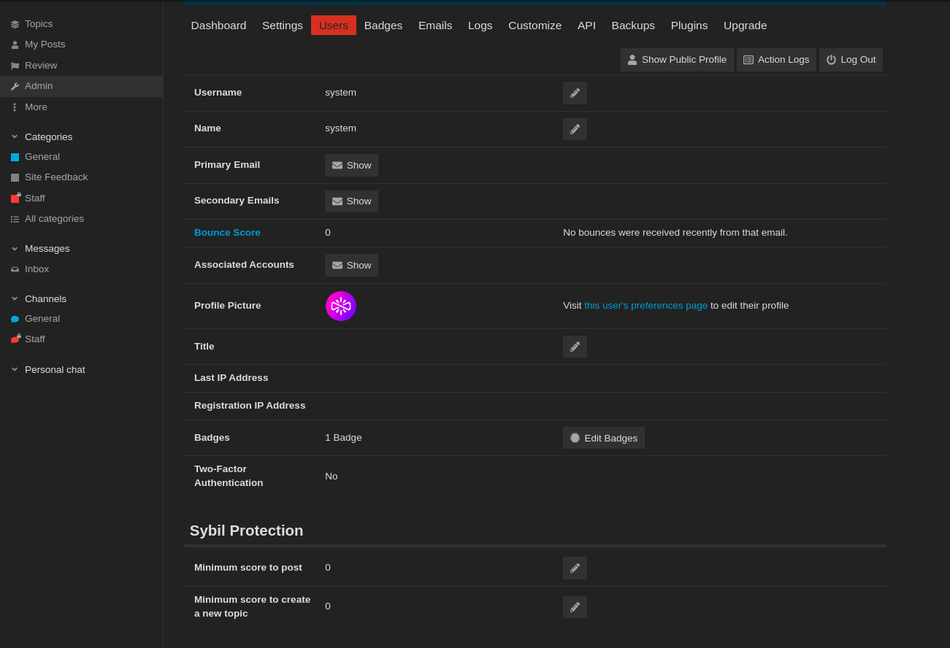Edit Minimum score to post via pencil icon

[575, 568]
